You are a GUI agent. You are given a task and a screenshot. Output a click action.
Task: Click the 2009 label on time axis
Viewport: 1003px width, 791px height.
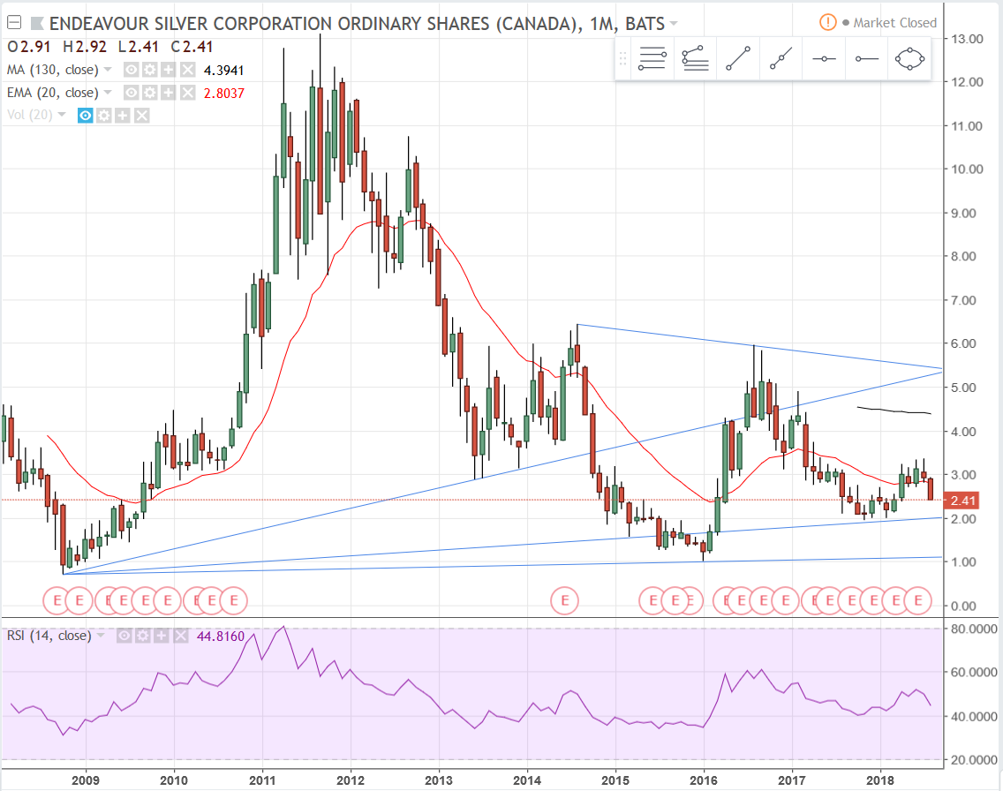click(85, 780)
